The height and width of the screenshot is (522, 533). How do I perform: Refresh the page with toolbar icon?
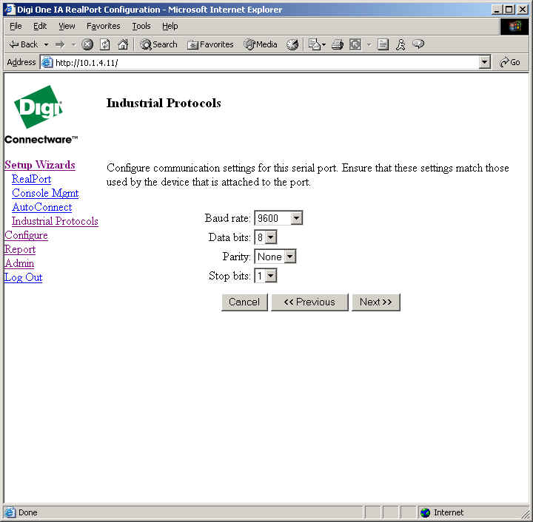105,44
